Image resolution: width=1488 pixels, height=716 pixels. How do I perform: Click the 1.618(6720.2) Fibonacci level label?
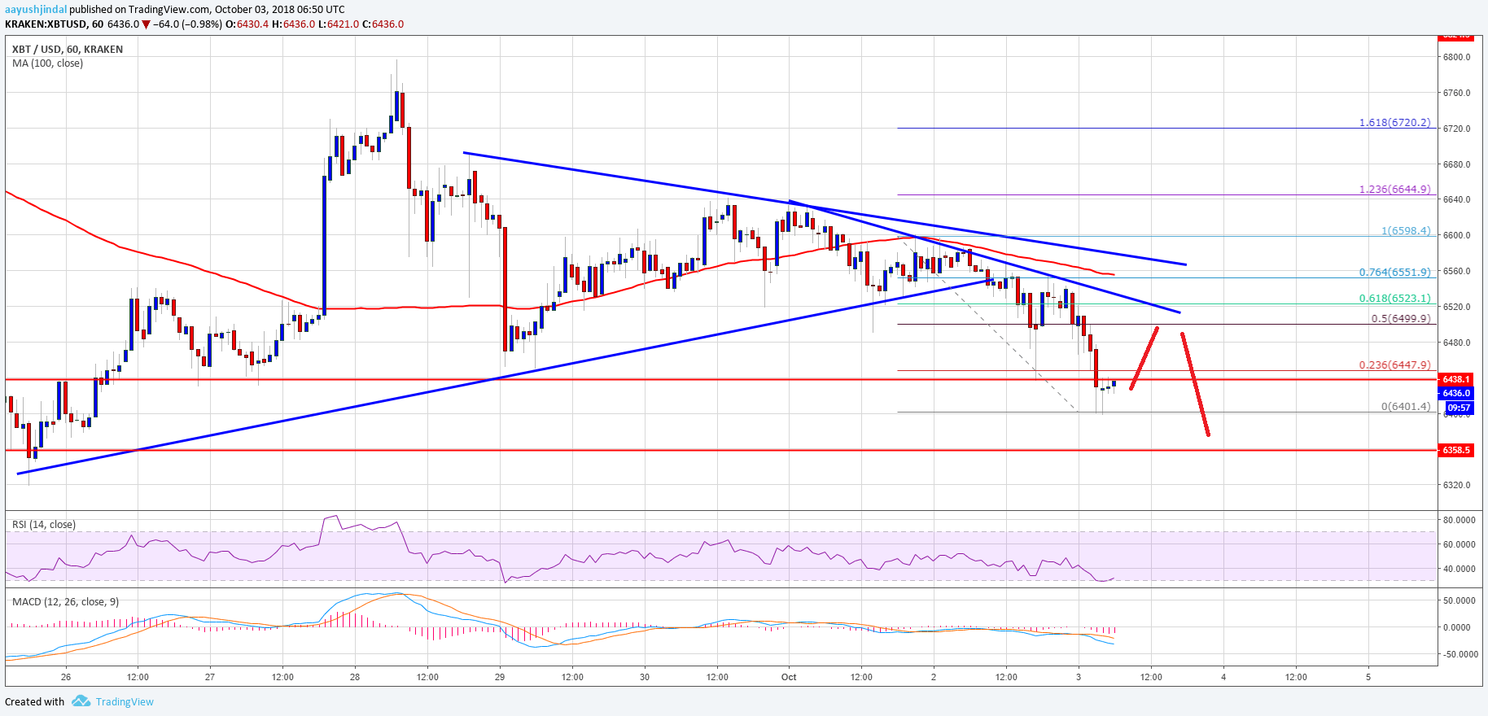click(x=1394, y=122)
